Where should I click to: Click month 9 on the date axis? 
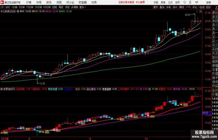90,139
